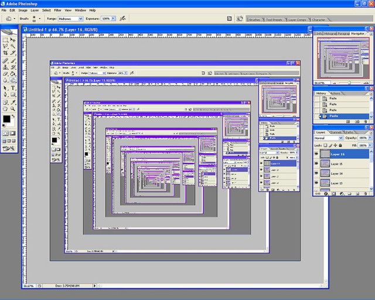The image size is (375, 300).
Task: Click the Navigator zoom in button
Action: (366, 83)
